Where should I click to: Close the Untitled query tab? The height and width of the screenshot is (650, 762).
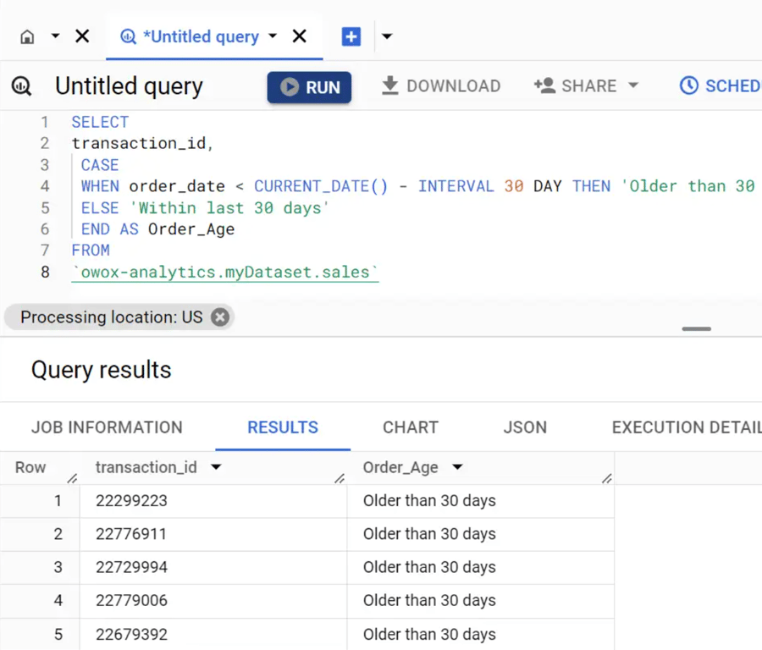tap(300, 36)
